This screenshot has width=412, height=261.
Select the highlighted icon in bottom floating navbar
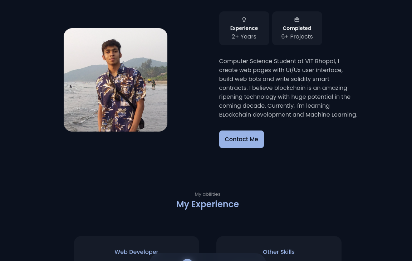(x=187, y=260)
